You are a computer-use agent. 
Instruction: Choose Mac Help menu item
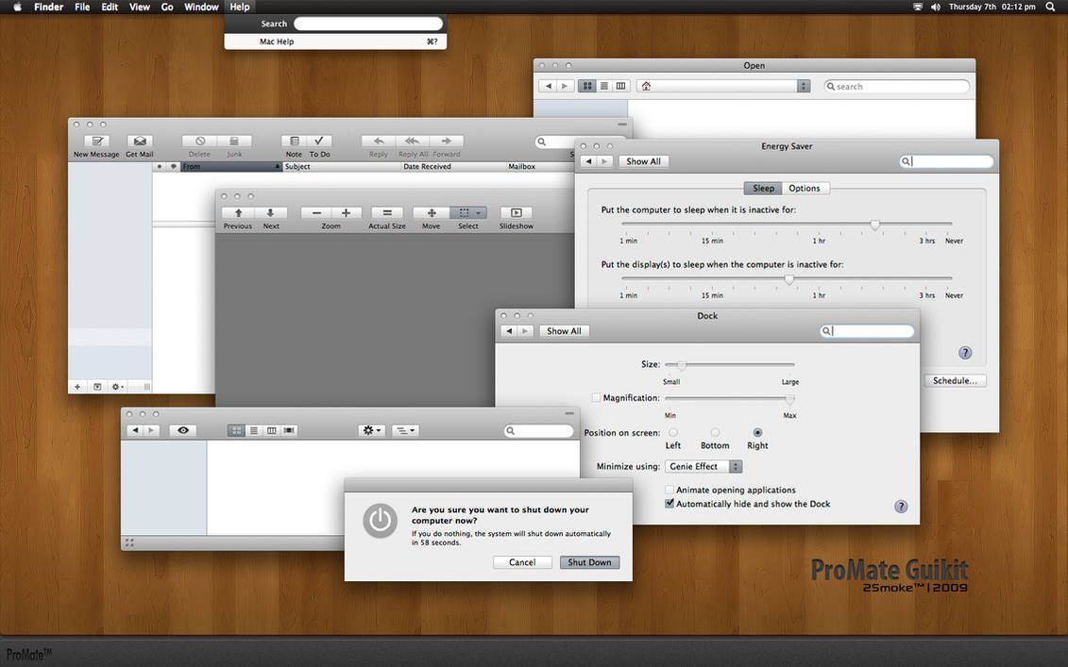click(335, 42)
